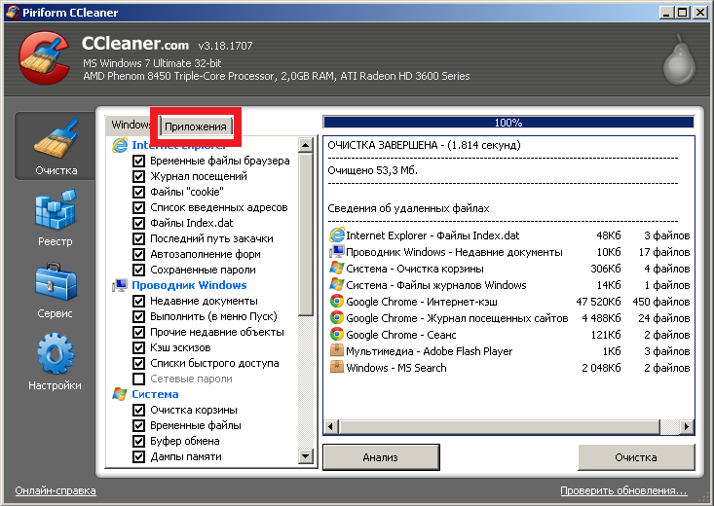Click "450 файлов" count value
The image size is (714, 506).
click(661, 302)
